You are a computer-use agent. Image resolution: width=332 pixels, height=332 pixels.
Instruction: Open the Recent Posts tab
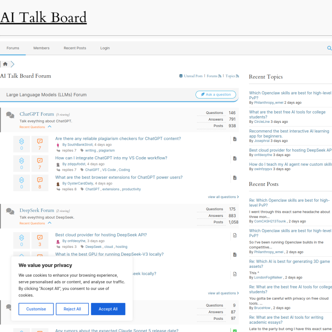(75, 48)
